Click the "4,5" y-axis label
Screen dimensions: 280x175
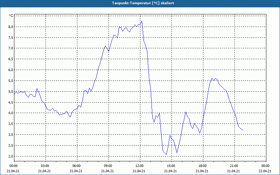tap(11, 102)
